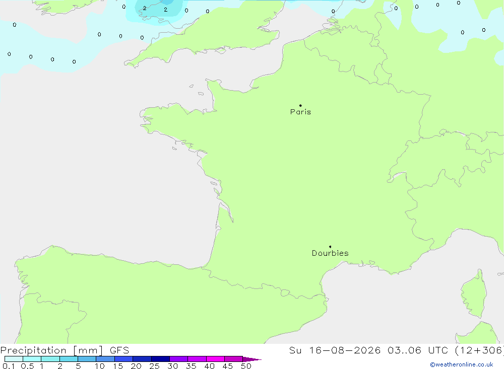Click the forecast date 'Su 16-08-2026'
The image size is (504, 369).
pos(335,350)
